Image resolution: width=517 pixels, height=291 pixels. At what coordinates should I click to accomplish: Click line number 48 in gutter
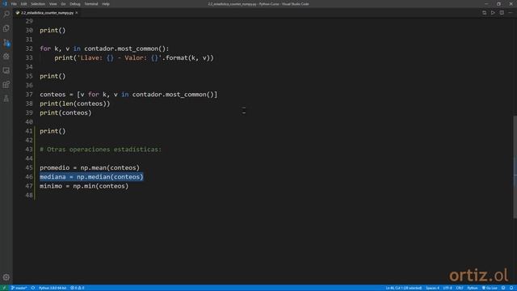coord(29,195)
